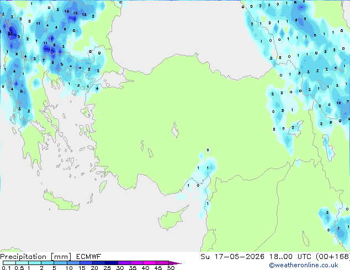
Task: Click the date 'Su 17-05-2026' text
Action: pos(232,257)
